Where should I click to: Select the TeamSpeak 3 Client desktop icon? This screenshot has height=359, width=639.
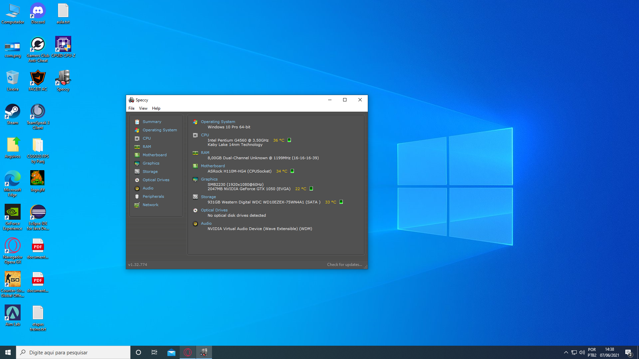(38, 116)
